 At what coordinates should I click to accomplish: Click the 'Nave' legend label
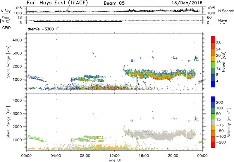222,20
